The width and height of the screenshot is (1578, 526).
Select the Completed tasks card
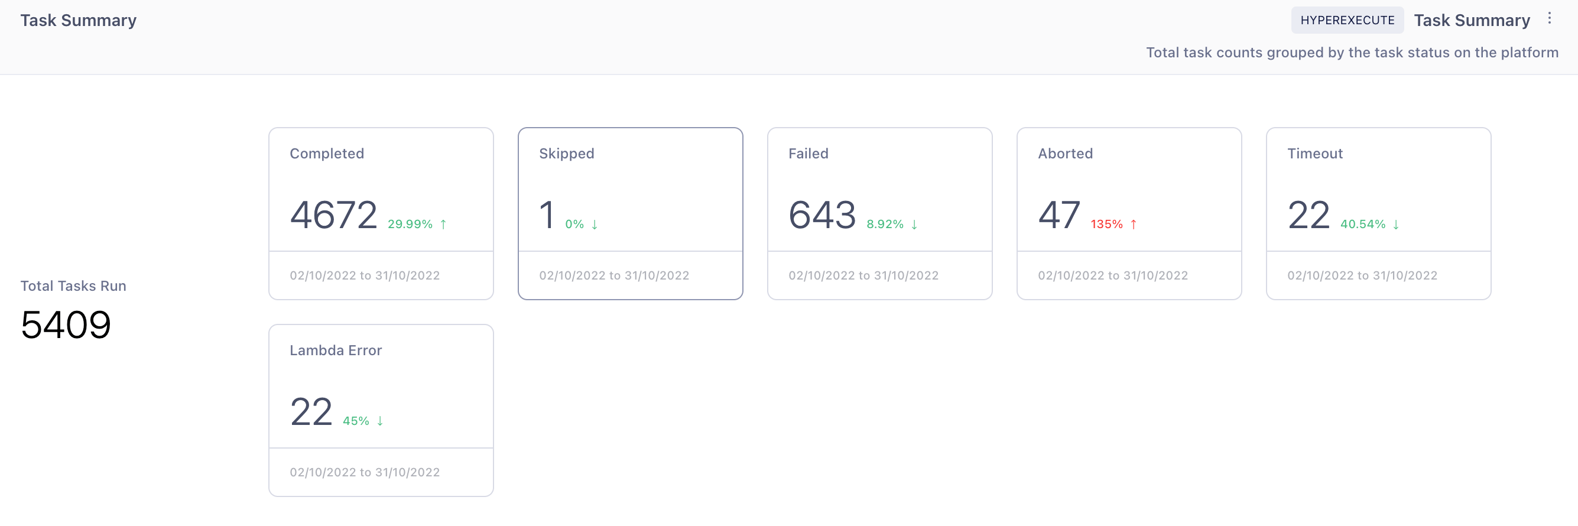pyautogui.click(x=381, y=213)
